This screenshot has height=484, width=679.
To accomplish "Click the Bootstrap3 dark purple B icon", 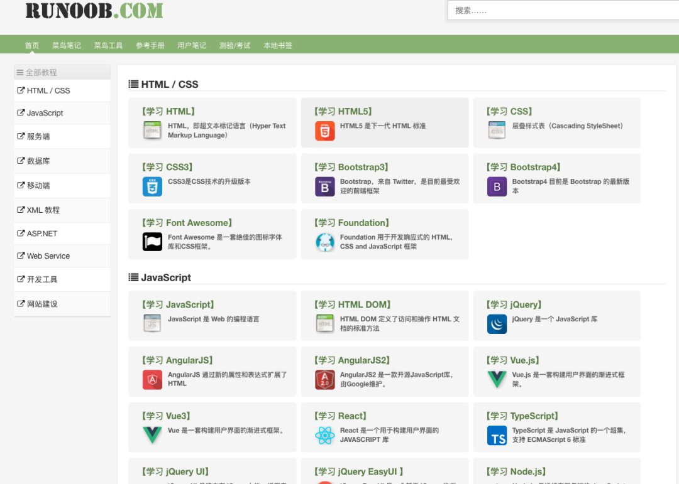I will (325, 186).
